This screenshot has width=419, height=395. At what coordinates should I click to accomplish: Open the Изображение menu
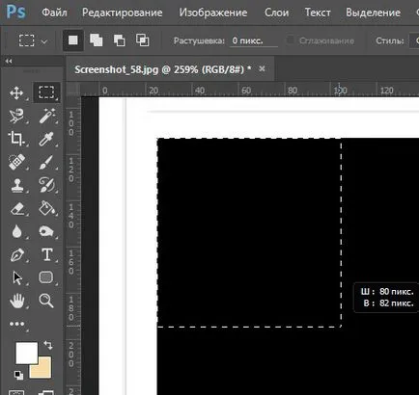(213, 13)
